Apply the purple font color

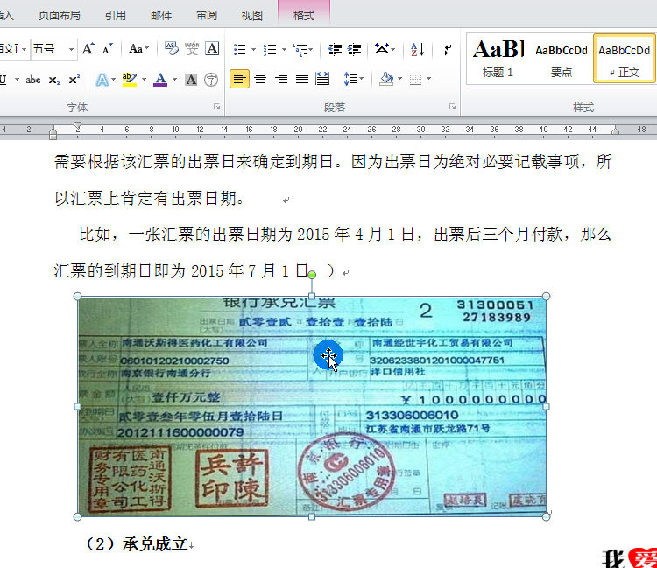(x=160, y=80)
